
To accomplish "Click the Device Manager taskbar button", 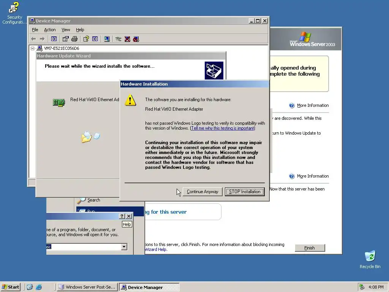I will point(149,287).
